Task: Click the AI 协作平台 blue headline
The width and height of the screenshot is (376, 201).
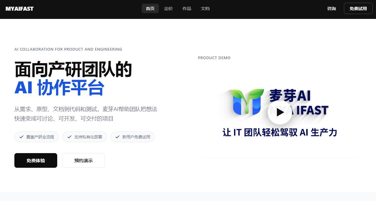Action: (x=59, y=88)
